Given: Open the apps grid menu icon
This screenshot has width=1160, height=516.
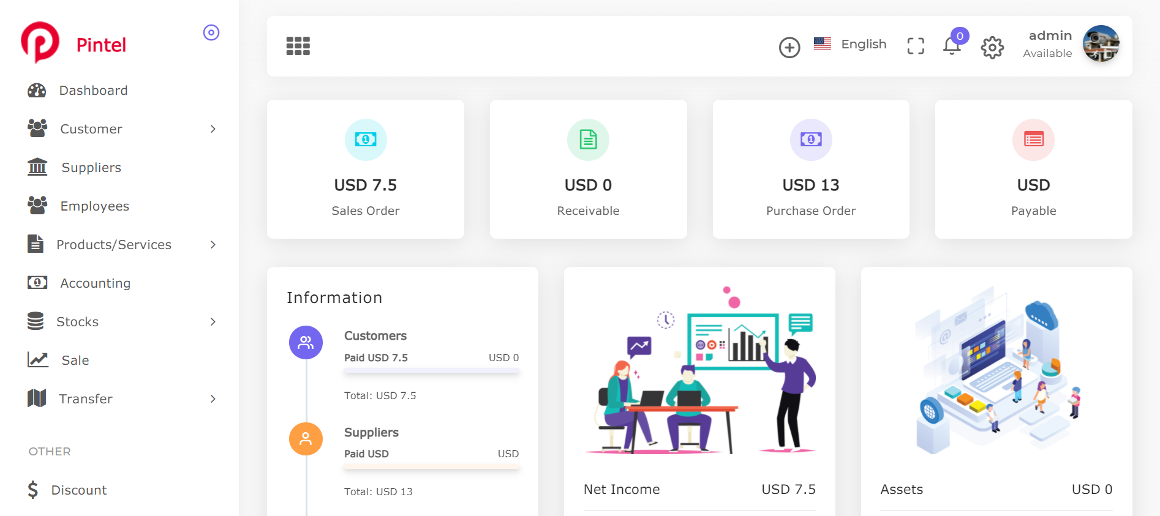Looking at the screenshot, I should coord(298,46).
